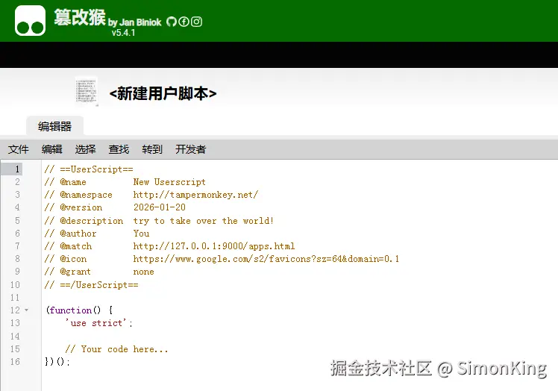This screenshot has height=391, width=558.
Task: Open the 查找 menu
Action: pos(119,149)
